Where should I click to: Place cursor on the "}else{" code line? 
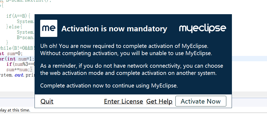coord(16,27)
